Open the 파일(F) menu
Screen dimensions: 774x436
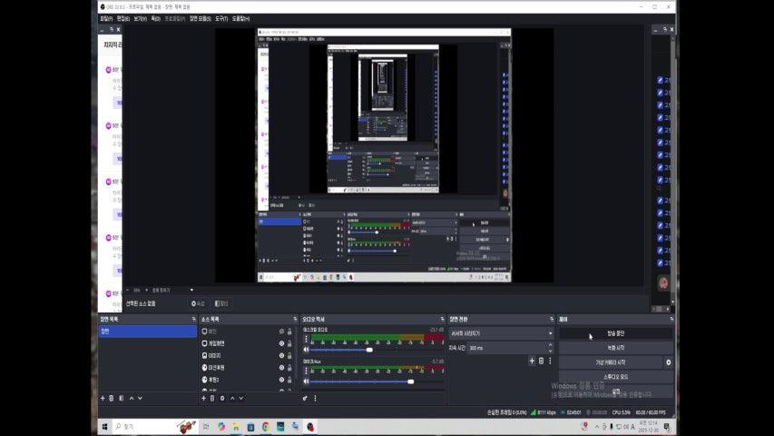click(106, 18)
